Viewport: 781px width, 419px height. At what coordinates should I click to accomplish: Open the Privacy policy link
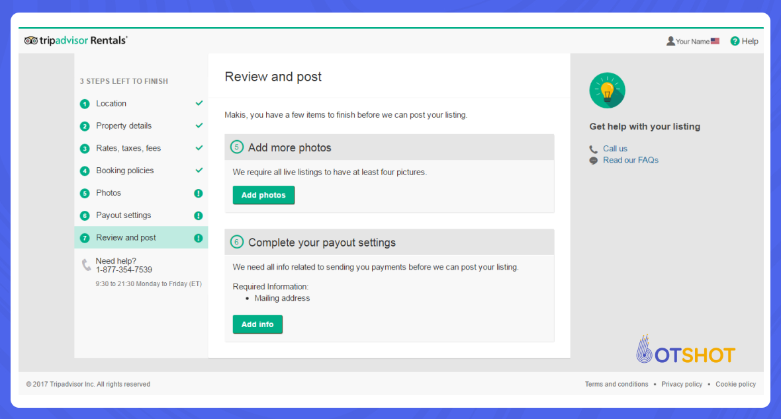[682, 384]
